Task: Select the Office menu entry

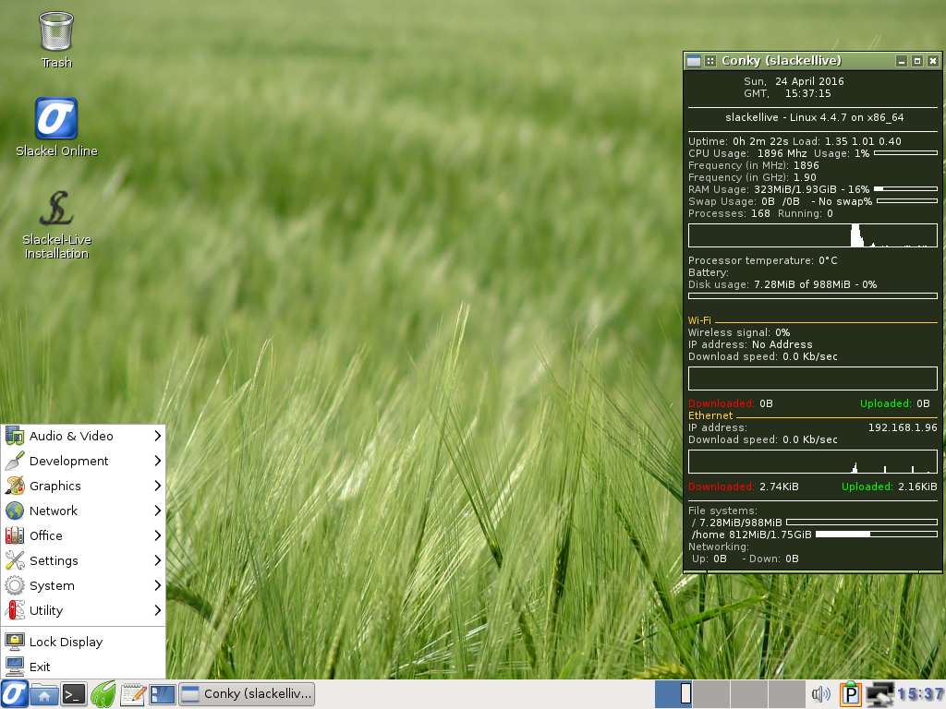Action: [x=83, y=535]
